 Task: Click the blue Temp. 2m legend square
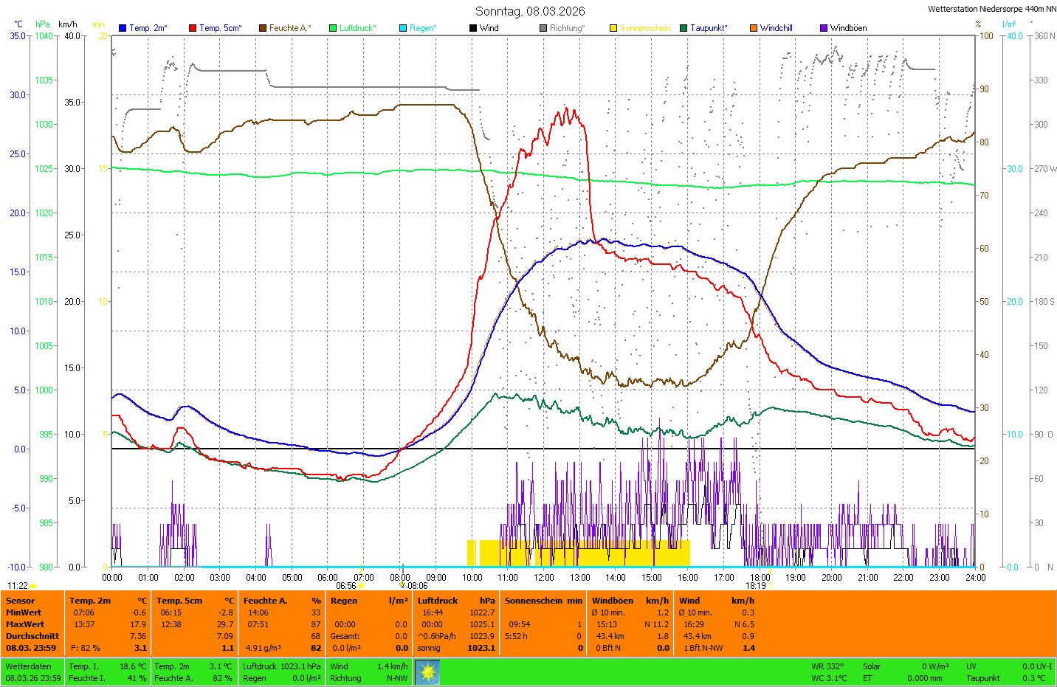(x=123, y=28)
